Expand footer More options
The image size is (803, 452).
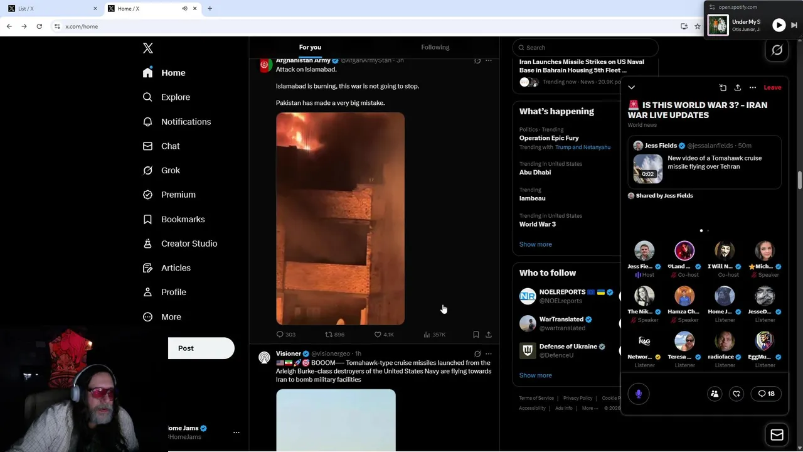tap(590, 408)
